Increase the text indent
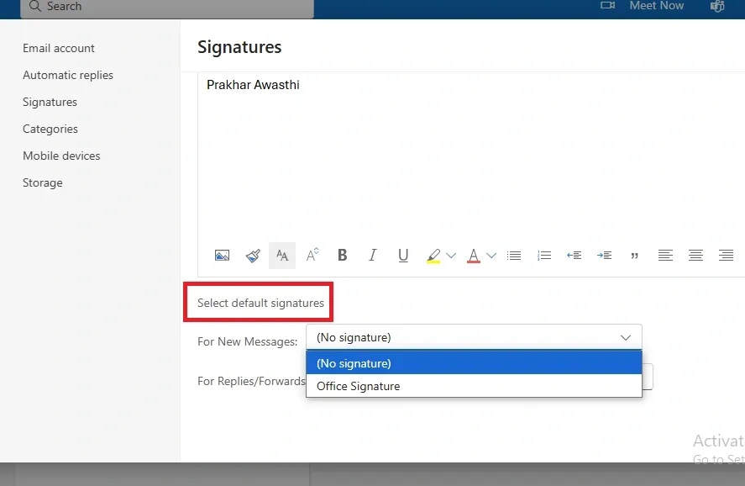Viewport: 745px width, 486px height. [x=605, y=256]
